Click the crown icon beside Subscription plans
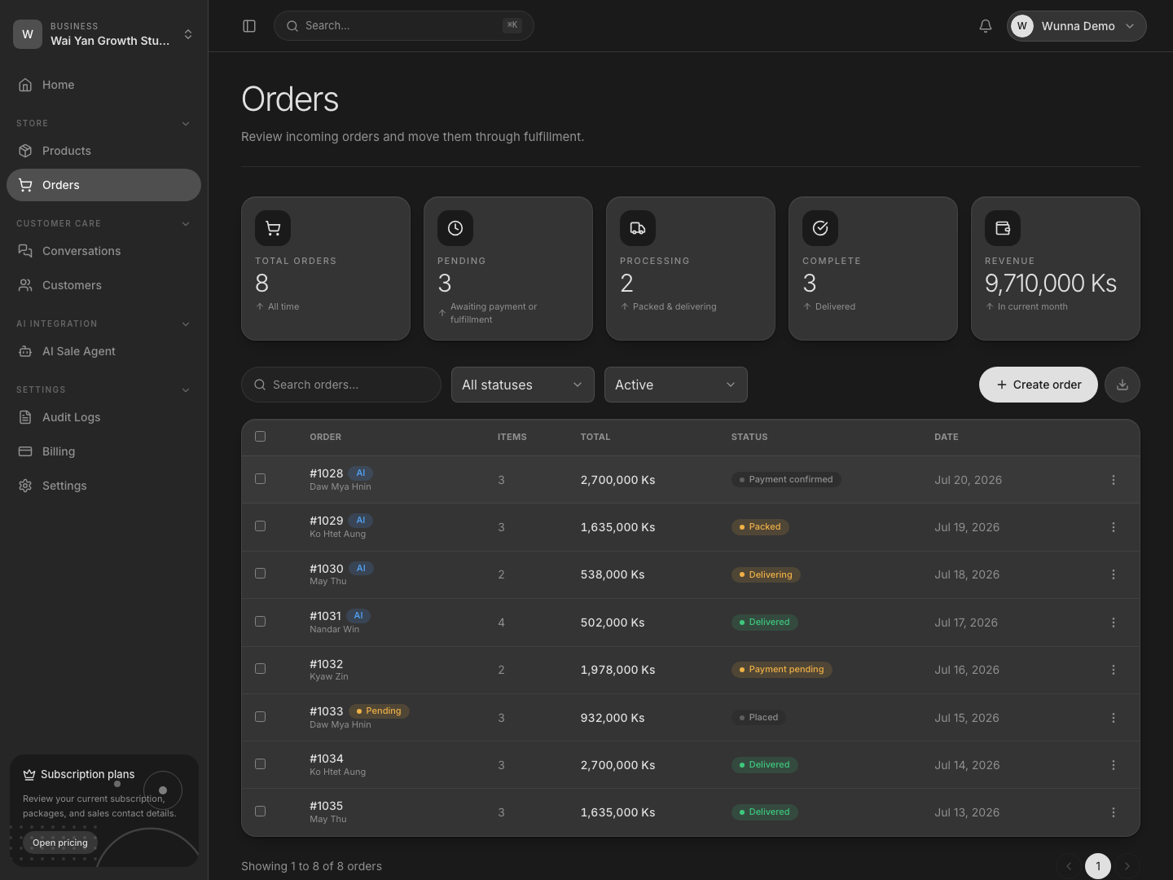This screenshot has height=880, width=1173. pos(29,774)
